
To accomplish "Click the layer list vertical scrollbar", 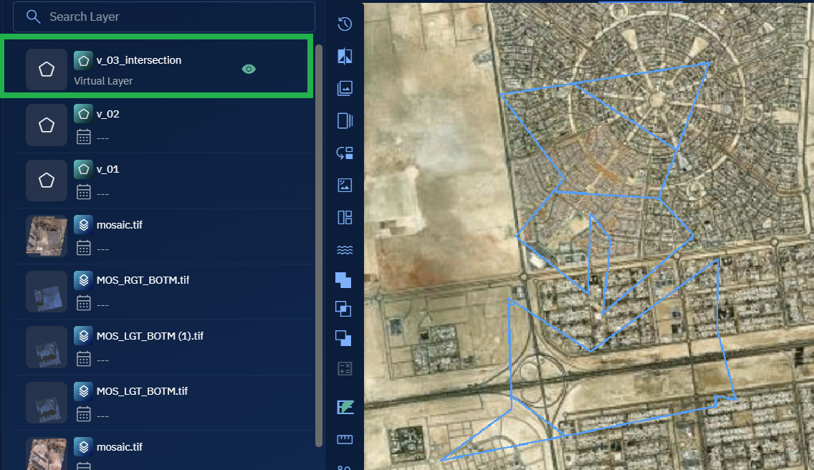I will click(x=319, y=244).
